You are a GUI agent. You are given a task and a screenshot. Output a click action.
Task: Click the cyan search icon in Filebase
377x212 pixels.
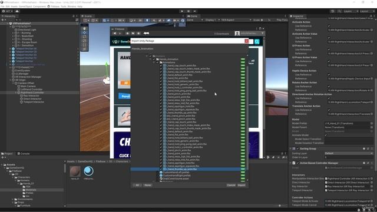[257, 42]
